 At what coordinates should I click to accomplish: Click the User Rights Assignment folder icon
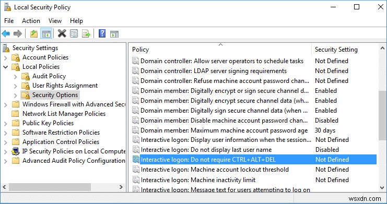[x=26, y=86]
